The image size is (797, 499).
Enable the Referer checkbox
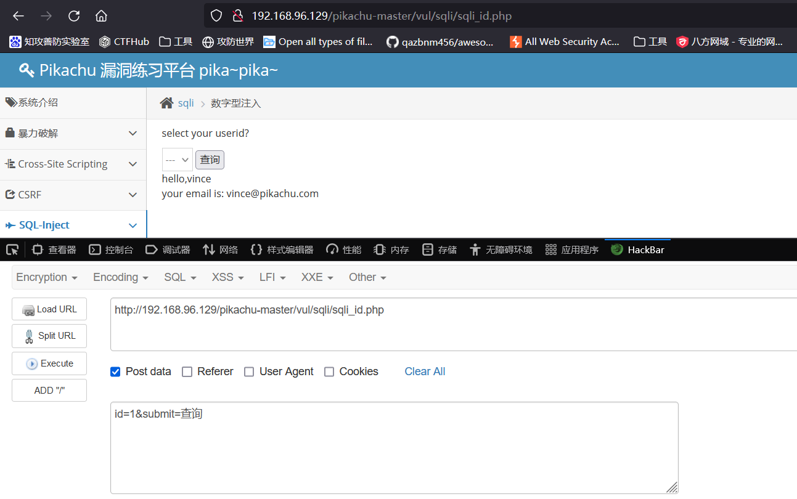[x=187, y=371]
